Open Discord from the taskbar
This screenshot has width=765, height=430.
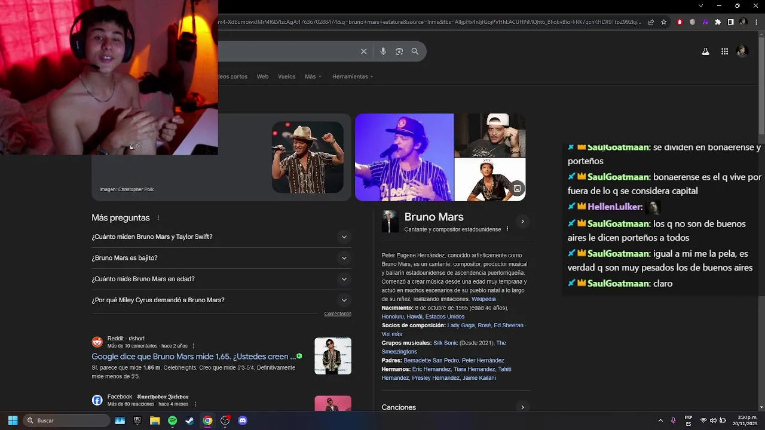click(243, 420)
